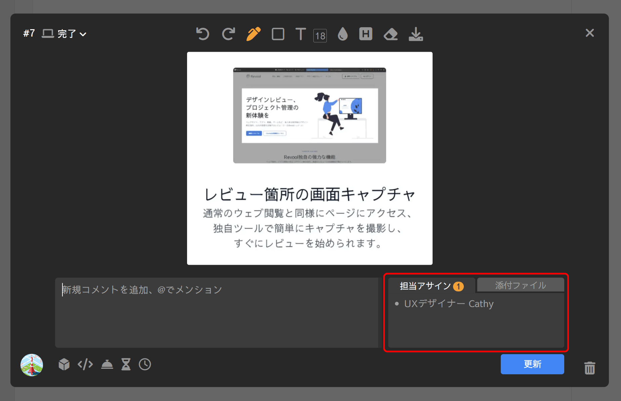This screenshot has height=401, width=621.
Task: Select the rectangle drawing tool
Action: (x=278, y=34)
